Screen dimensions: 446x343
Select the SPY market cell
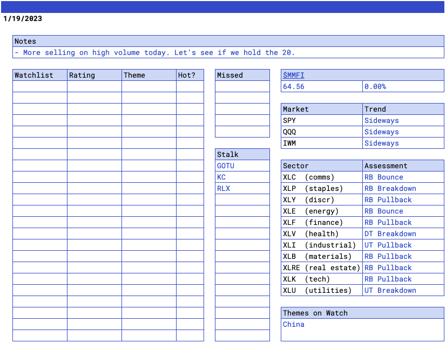click(322, 120)
